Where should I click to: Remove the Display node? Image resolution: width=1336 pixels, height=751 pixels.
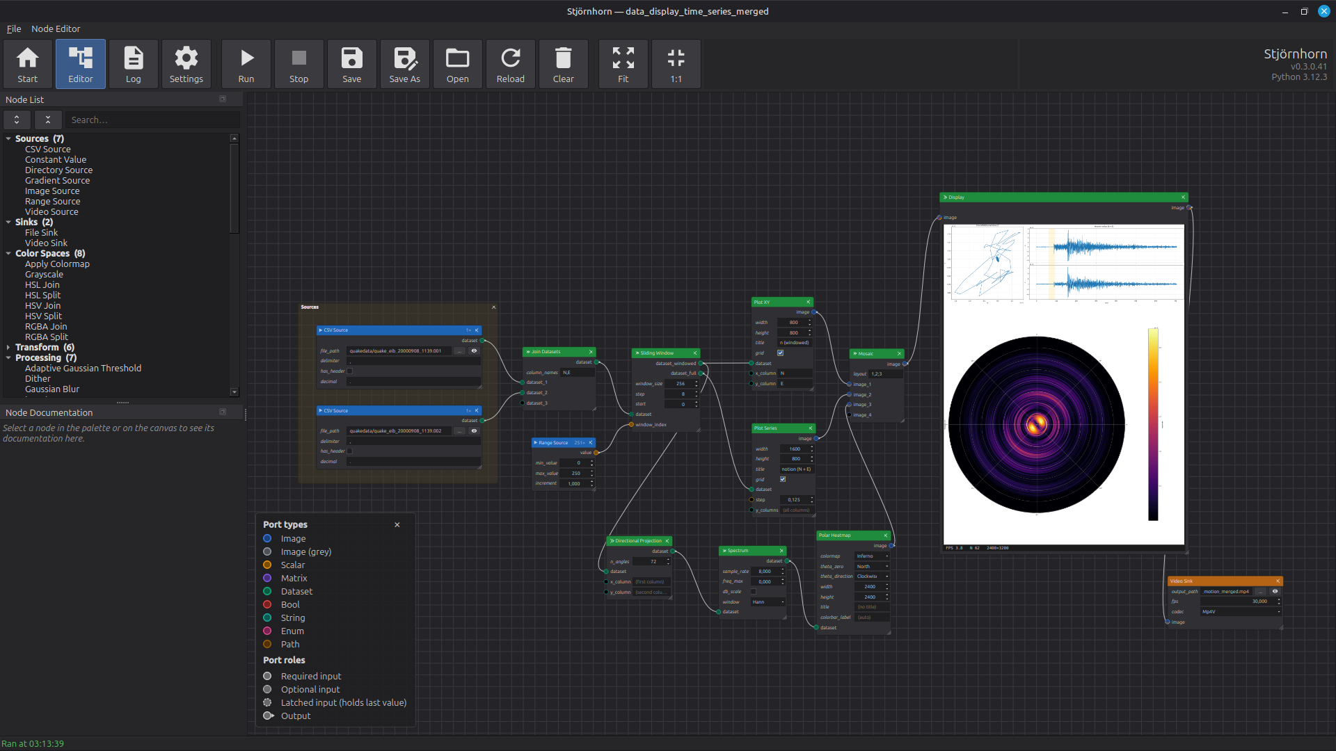[1183, 197]
